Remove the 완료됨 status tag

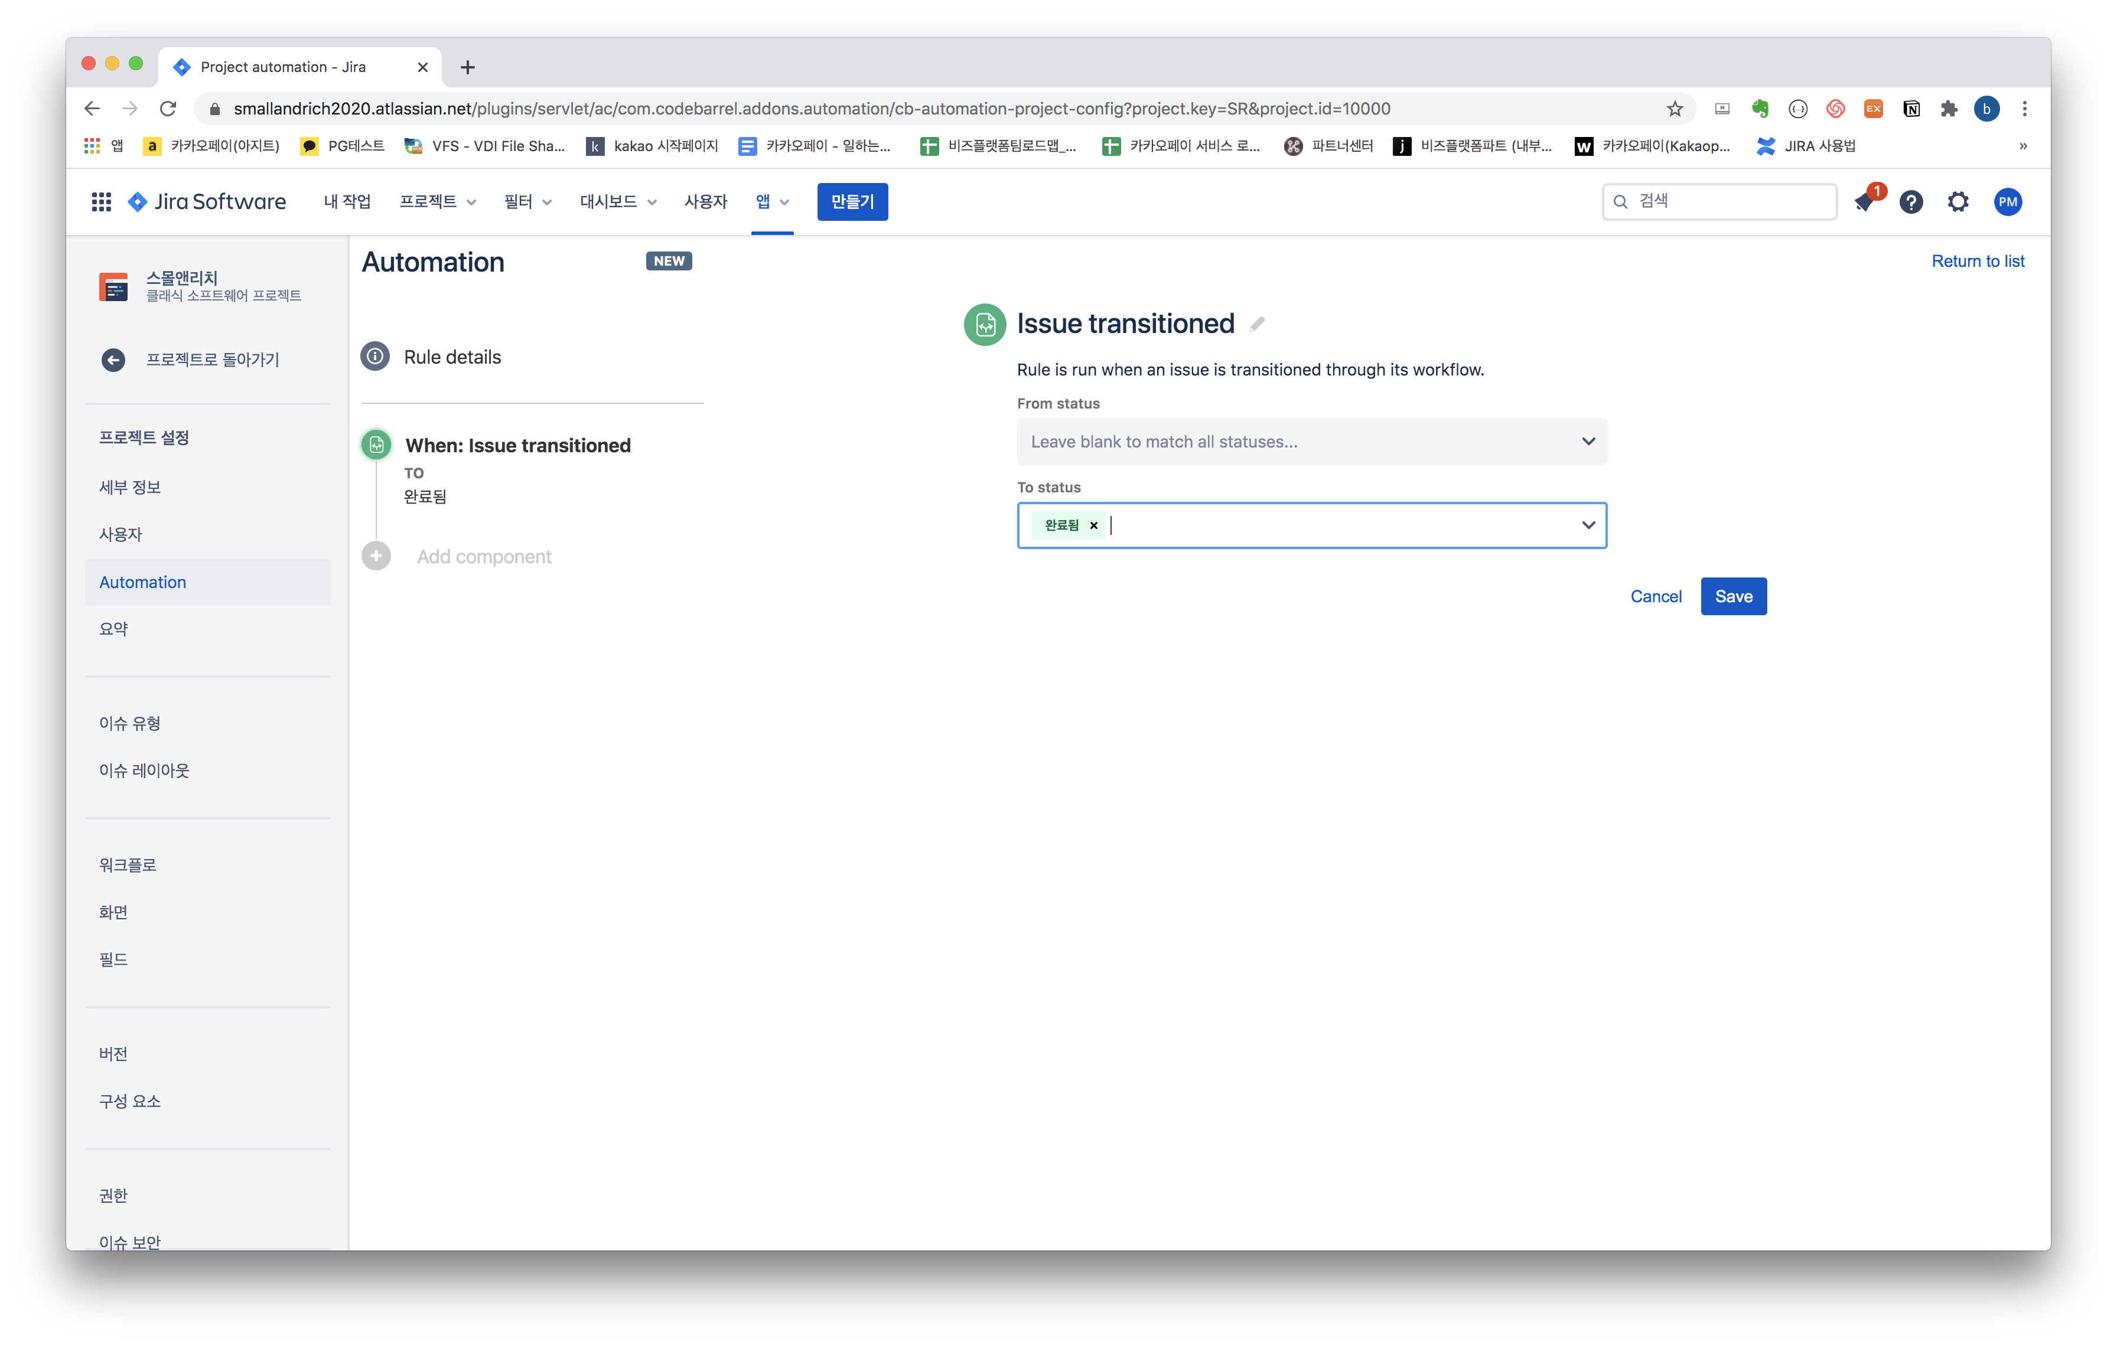tap(1094, 525)
